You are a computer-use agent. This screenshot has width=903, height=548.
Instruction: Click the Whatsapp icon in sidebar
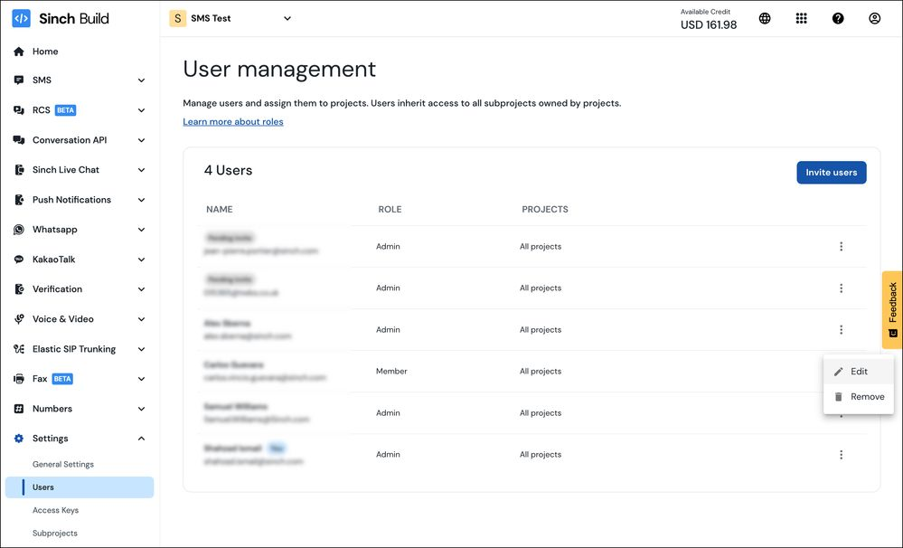[x=19, y=230]
